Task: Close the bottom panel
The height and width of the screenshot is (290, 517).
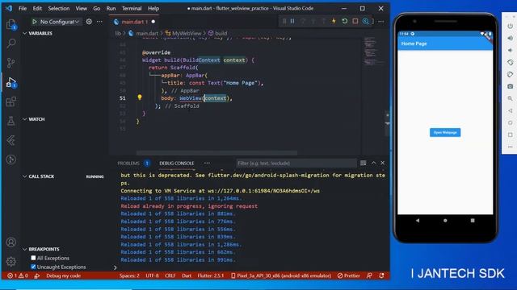Action: coord(382,163)
